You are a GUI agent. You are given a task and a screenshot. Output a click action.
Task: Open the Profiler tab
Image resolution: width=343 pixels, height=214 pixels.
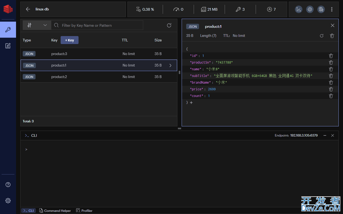point(84,211)
